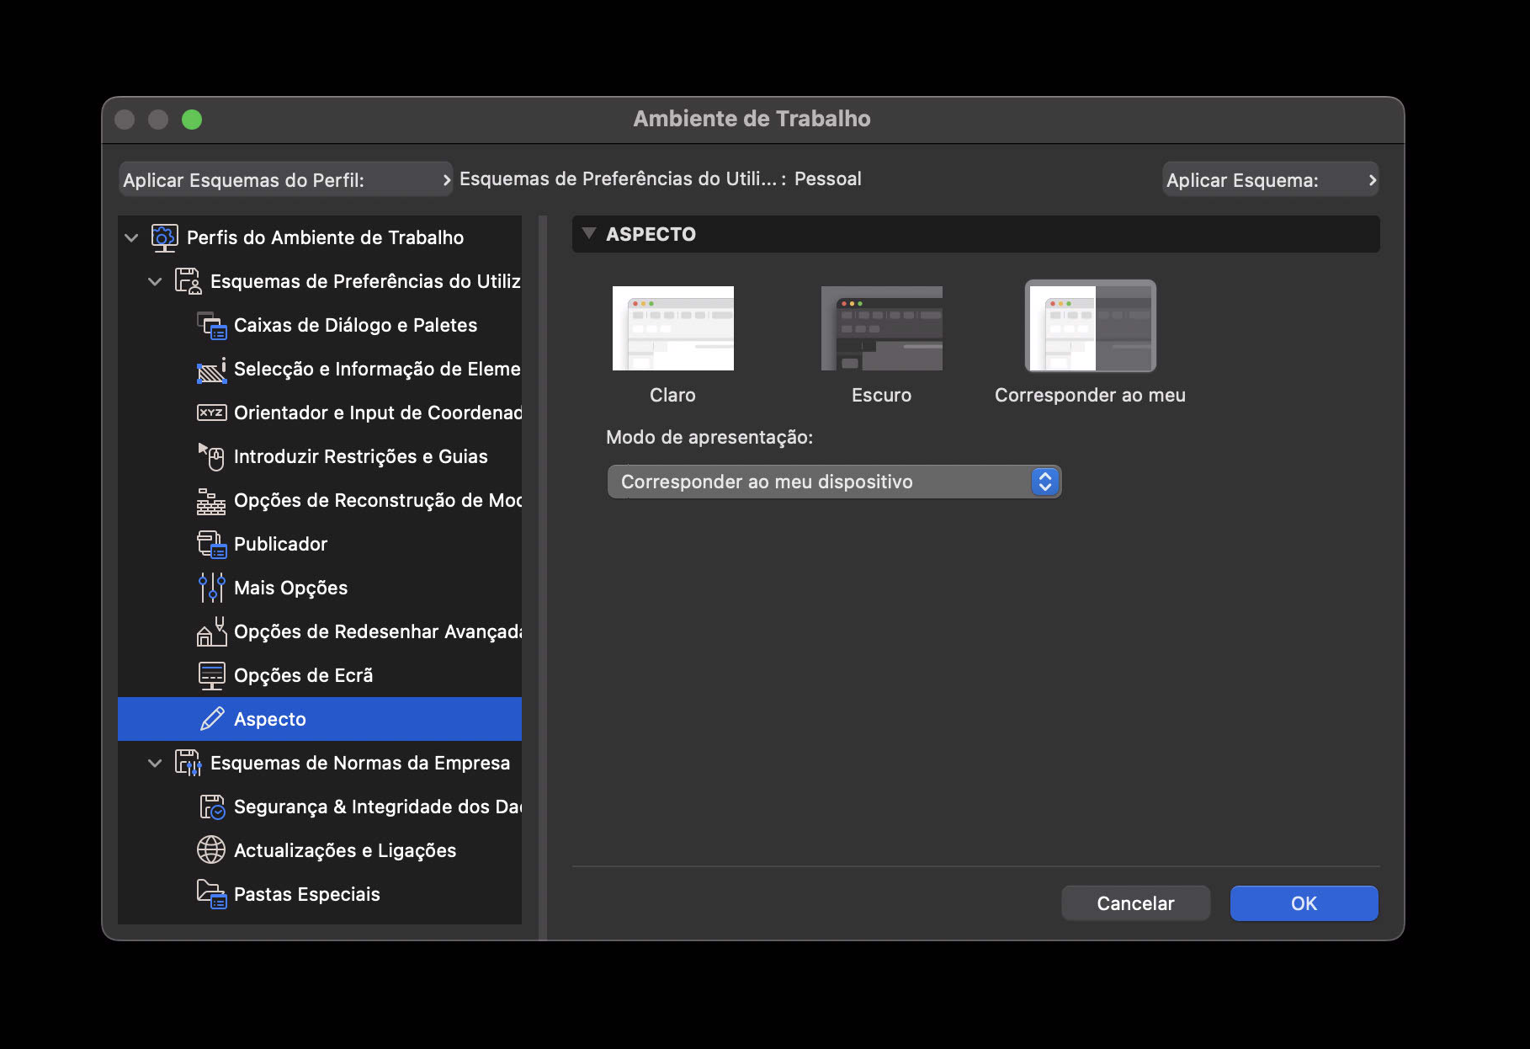Confirm with the OK button

tap(1304, 903)
